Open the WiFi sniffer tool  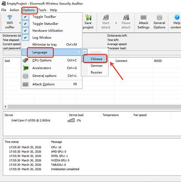click(x=10, y=22)
